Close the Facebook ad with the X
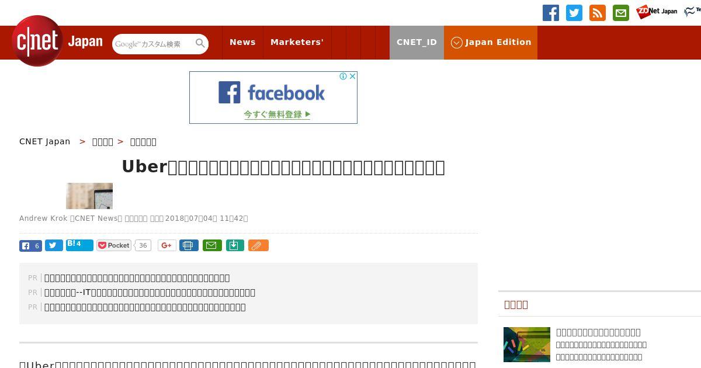The height and width of the screenshot is (368, 701). (x=352, y=76)
